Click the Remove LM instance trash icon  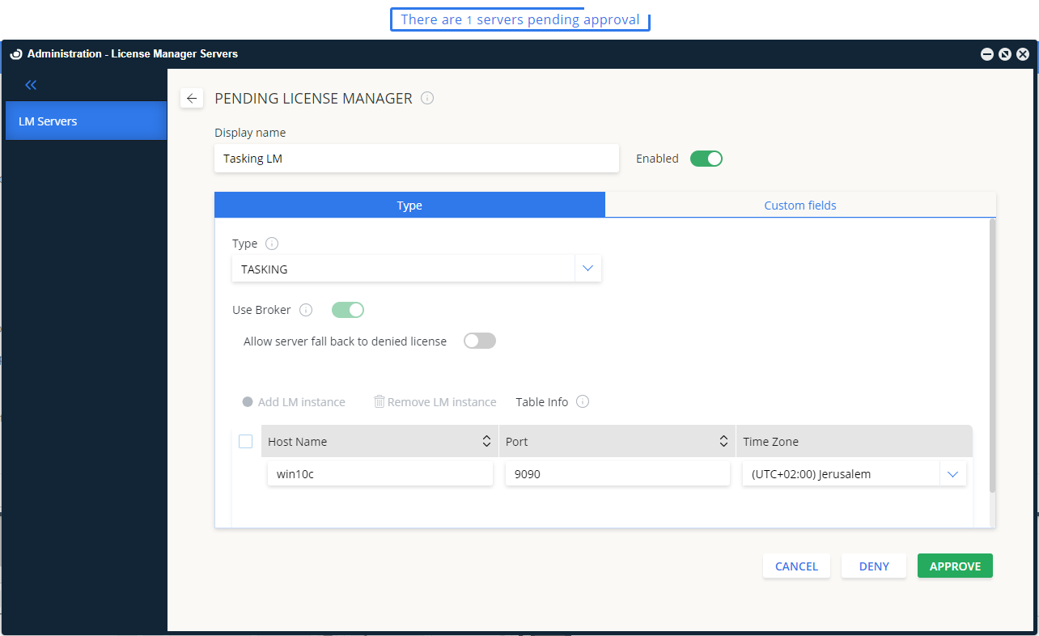pos(379,401)
